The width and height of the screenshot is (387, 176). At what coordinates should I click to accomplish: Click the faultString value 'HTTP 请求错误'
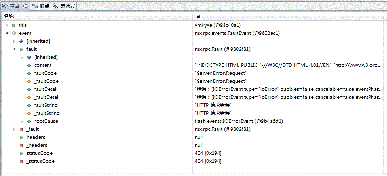214,105
